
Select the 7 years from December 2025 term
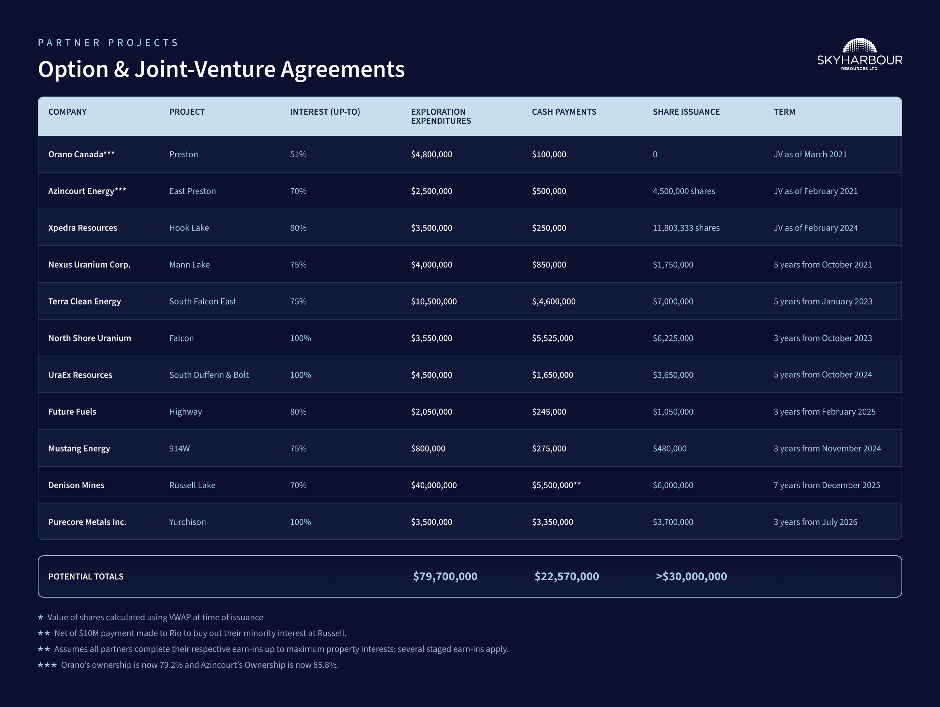(x=826, y=485)
